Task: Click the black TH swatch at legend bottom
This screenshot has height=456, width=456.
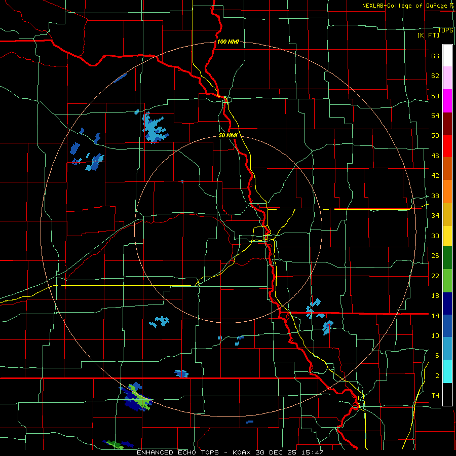Action: (447, 394)
